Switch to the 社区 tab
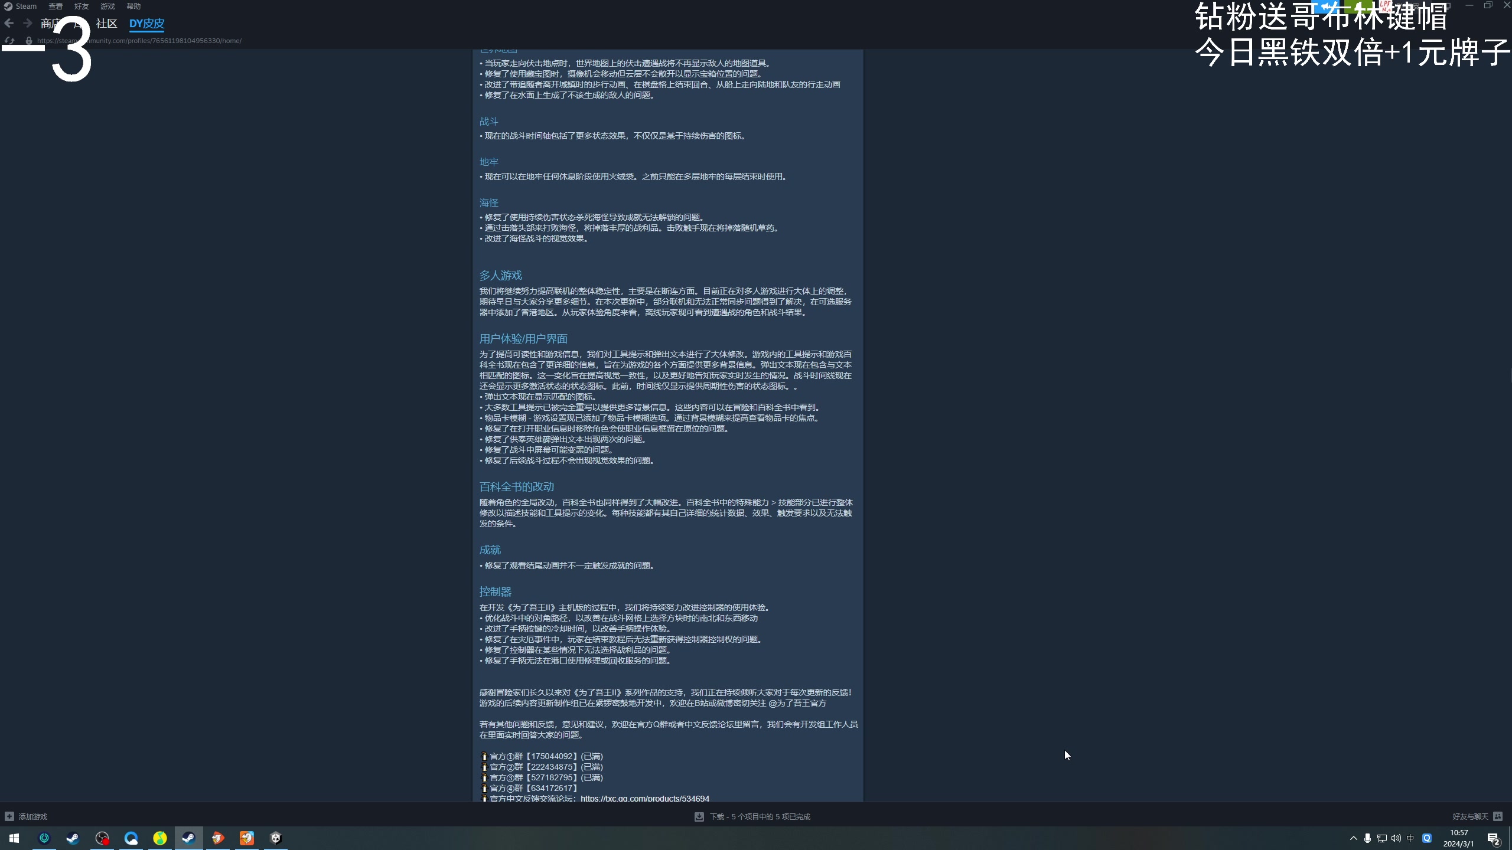This screenshot has height=850, width=1512. 106,24
